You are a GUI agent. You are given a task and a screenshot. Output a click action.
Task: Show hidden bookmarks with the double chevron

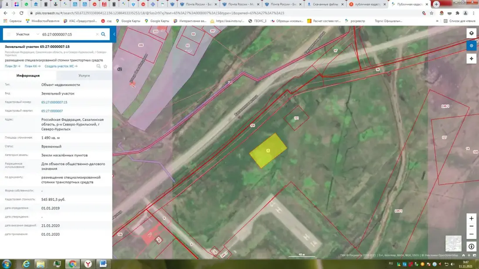click(x=437, y=21)
